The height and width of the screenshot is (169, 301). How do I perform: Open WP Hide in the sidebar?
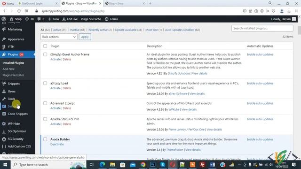coord(14,123)
